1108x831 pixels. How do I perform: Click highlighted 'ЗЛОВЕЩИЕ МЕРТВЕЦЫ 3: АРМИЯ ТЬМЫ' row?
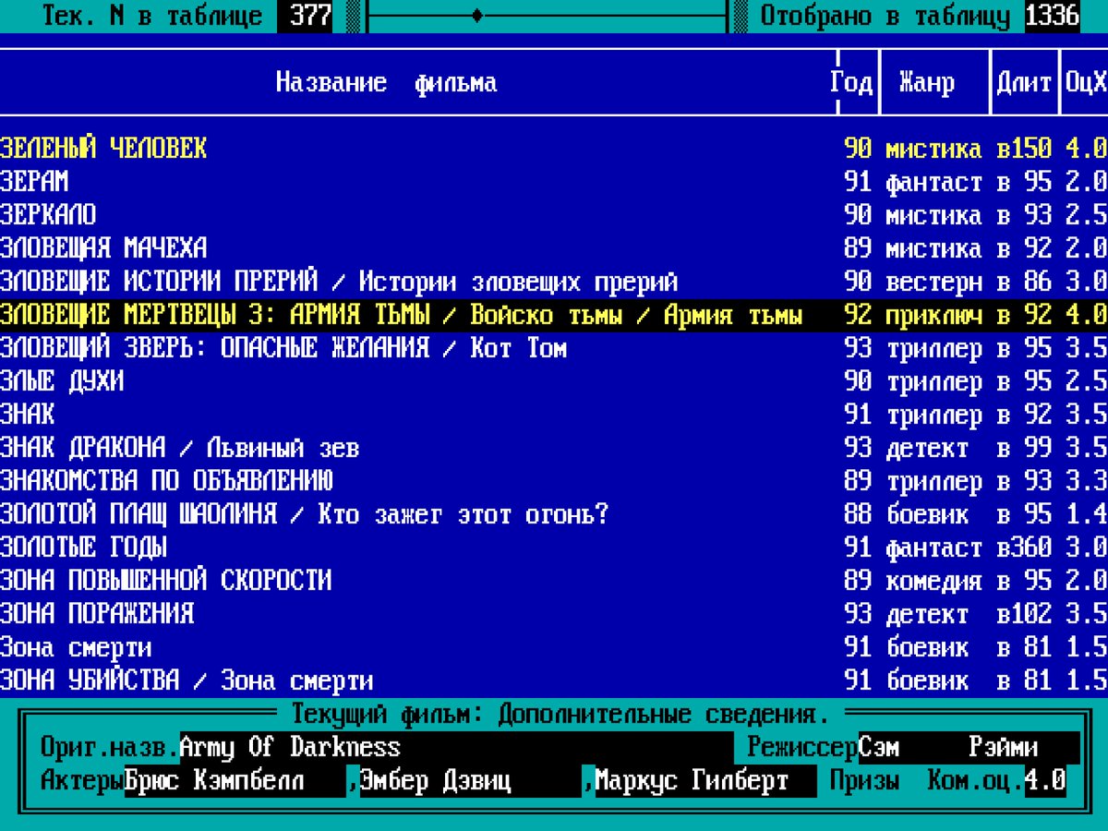554,315
